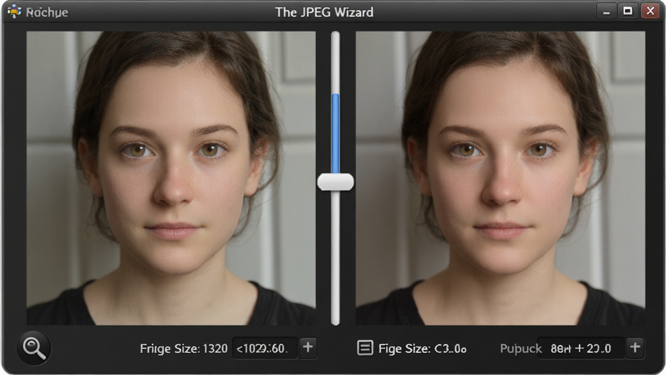Screen dimensions: 666x375
Task: Click the "The JPEG Wizard" window title
Action: tap(324, 12)
